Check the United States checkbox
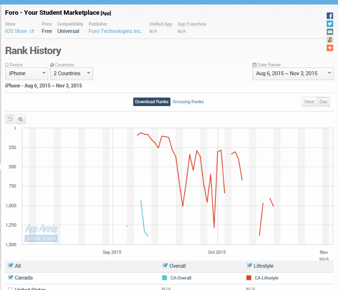 [10, 289]
